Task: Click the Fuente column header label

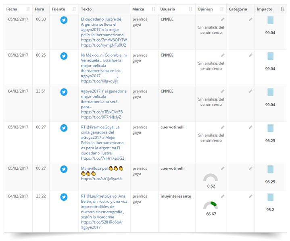Action: 58,9
